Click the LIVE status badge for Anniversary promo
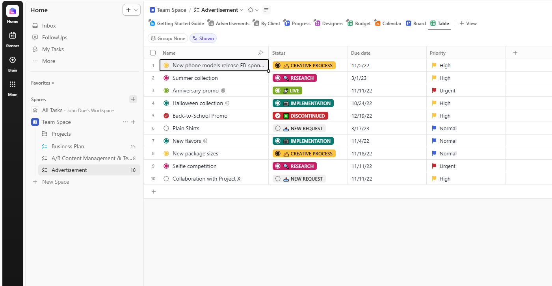Image resolution: width=552 pixels, height=286 pixels. pos(287,90)
